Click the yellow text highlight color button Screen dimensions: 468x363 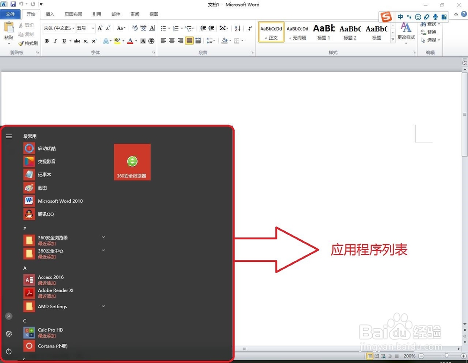click(x=117, y=41)
